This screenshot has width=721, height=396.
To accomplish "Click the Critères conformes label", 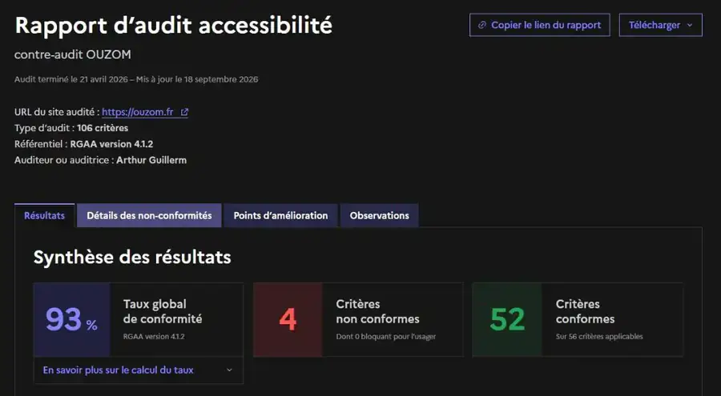I will click(x=585, y=311).
